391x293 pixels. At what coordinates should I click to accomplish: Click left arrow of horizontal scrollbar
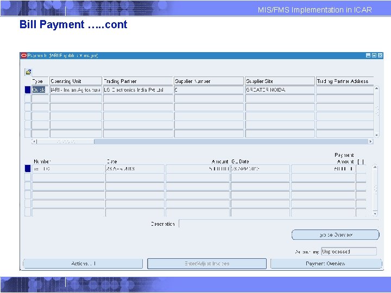coord(34,142)
